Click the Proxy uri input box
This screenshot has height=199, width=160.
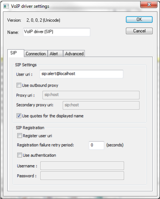point(91,95)
